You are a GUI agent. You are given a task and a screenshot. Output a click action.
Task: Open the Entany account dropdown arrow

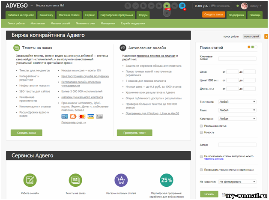click(260, 6)
